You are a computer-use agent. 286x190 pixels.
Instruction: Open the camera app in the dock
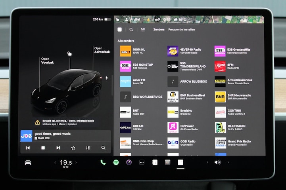point(129,162)
